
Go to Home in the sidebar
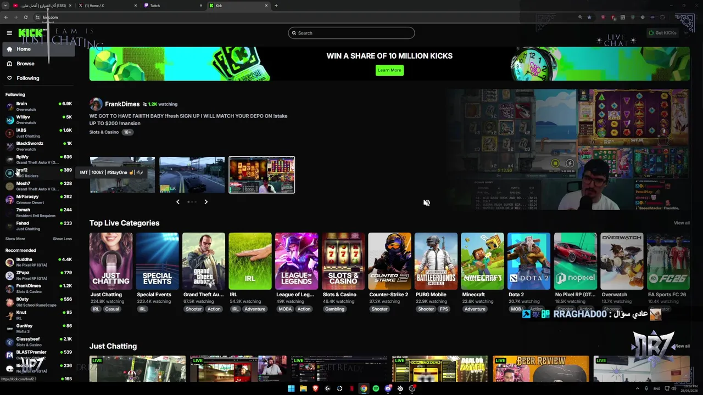pos(37,49)
